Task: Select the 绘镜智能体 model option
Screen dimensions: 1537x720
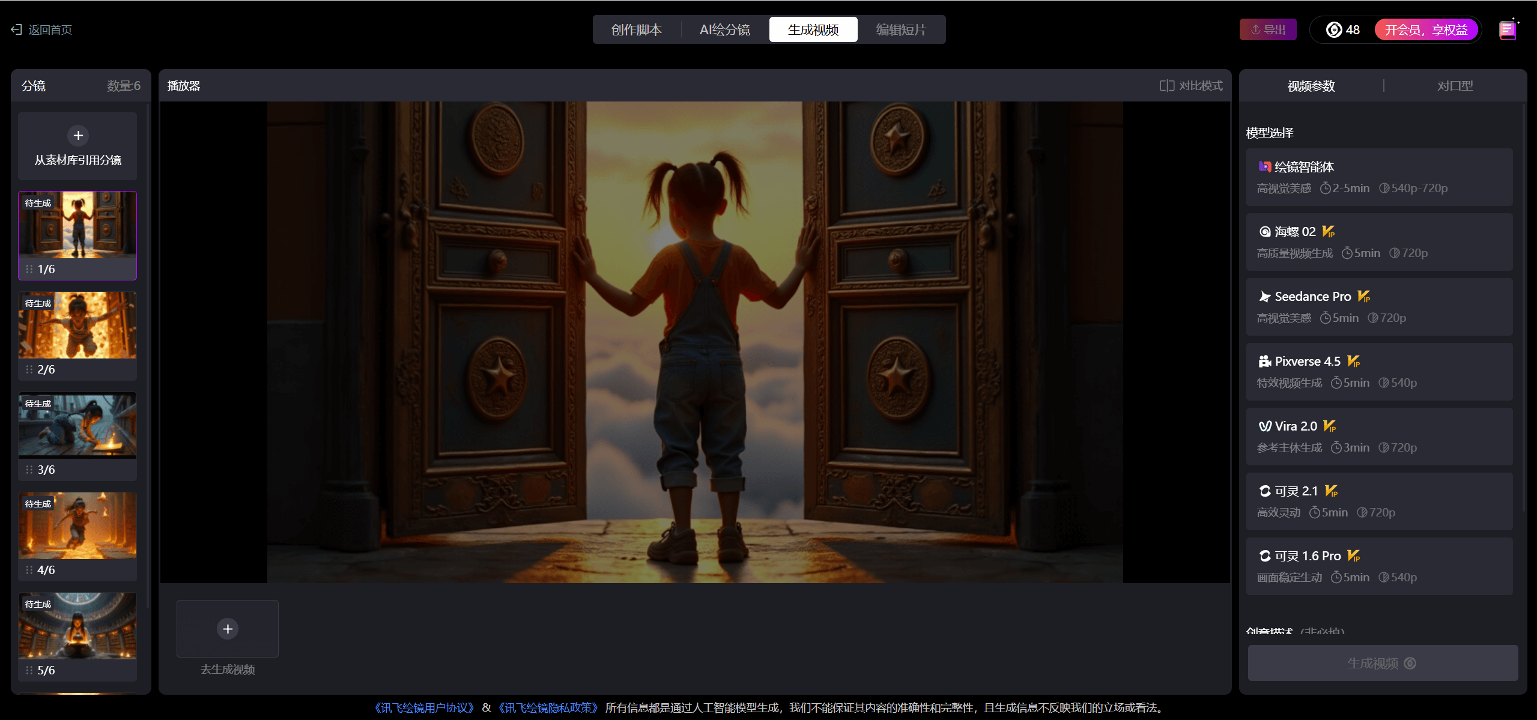Action: coord(1379,177)
